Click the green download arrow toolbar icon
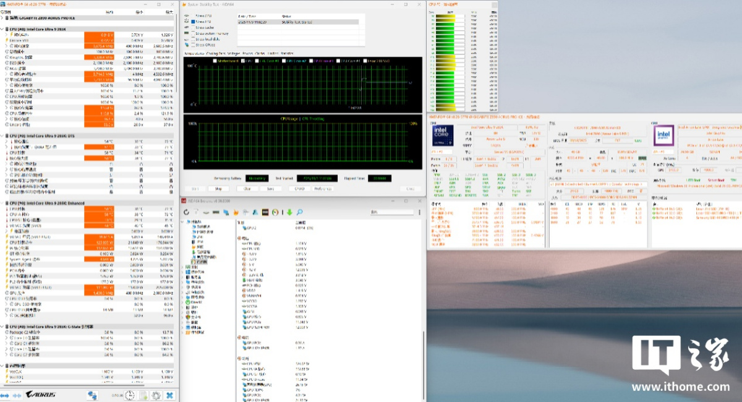Image resolution: width=742 pixels, height=402 pixels. pos(289,212)
